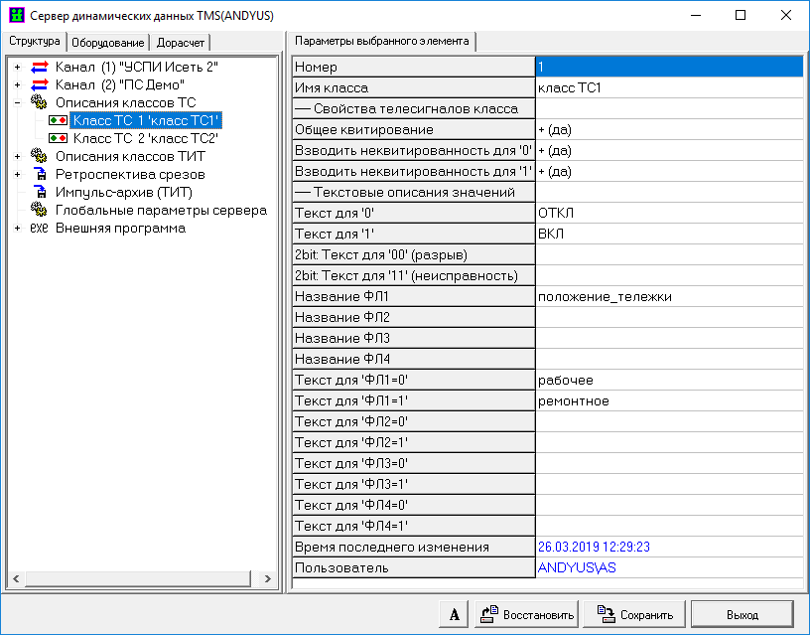Click the Сохранить button
The image size is (810, 635).
633,614
